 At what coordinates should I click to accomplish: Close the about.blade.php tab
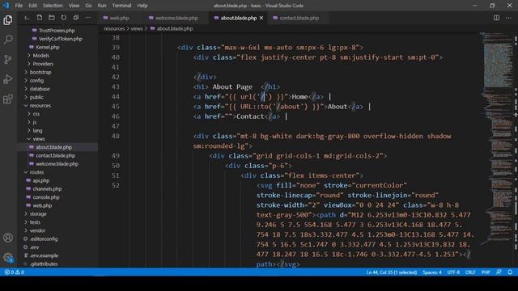pos(261,18)
